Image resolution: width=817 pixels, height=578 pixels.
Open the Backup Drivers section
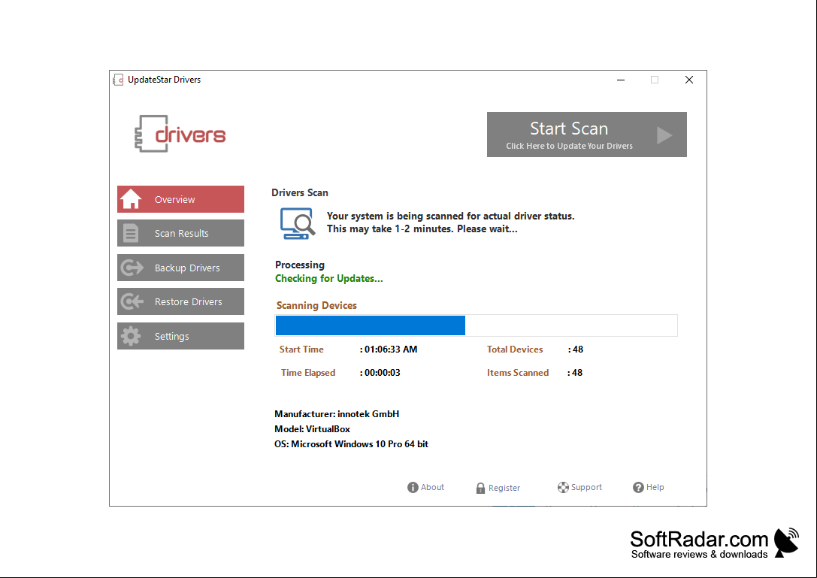pyautogui.click(x=180, y=268)
